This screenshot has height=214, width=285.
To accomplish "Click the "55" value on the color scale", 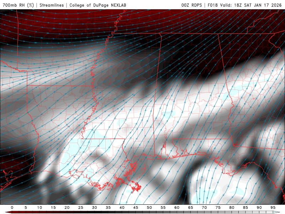I will (163, 208).
